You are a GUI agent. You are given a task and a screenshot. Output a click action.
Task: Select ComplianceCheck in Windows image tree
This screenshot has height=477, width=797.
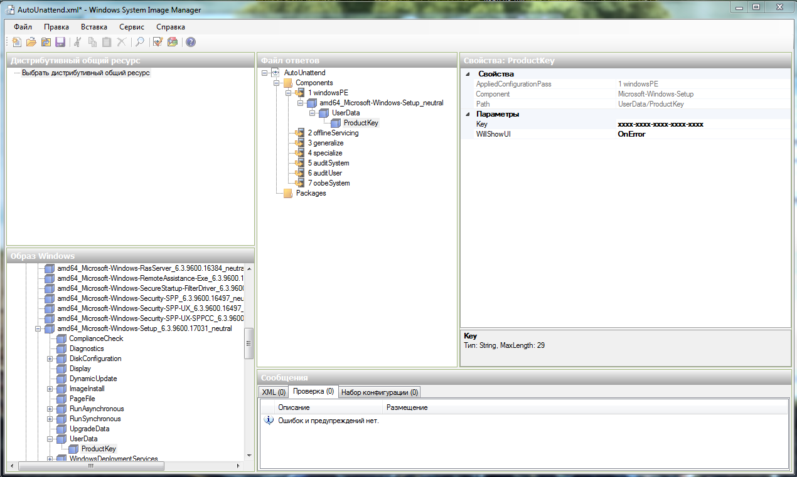coord(96,338)
